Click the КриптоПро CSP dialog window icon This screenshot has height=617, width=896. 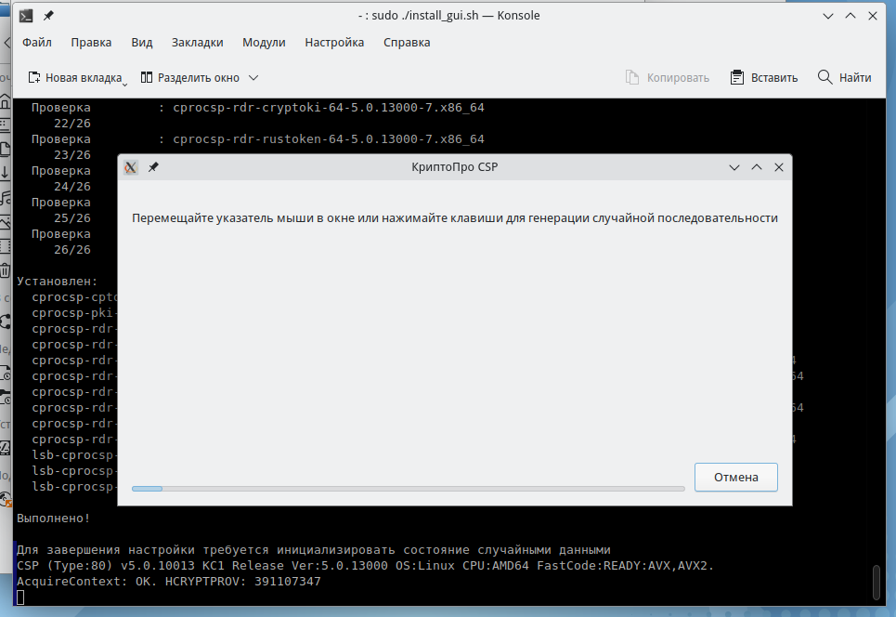pos(131,167)
